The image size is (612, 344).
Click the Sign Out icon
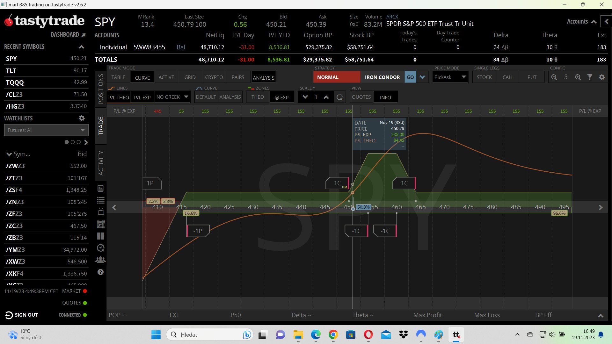click(9, 315)
